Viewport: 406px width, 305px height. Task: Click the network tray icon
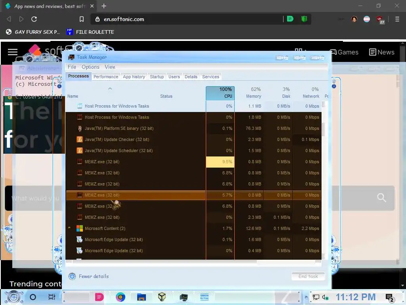click(316, 297)
